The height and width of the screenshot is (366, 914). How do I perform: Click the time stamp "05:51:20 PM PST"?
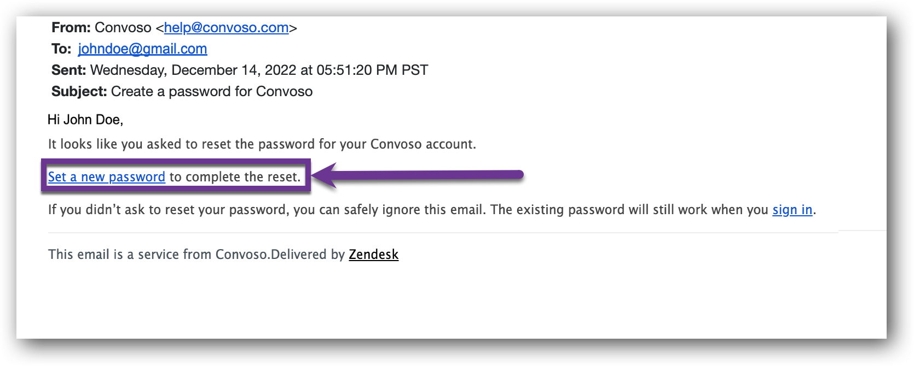point(372,70)
